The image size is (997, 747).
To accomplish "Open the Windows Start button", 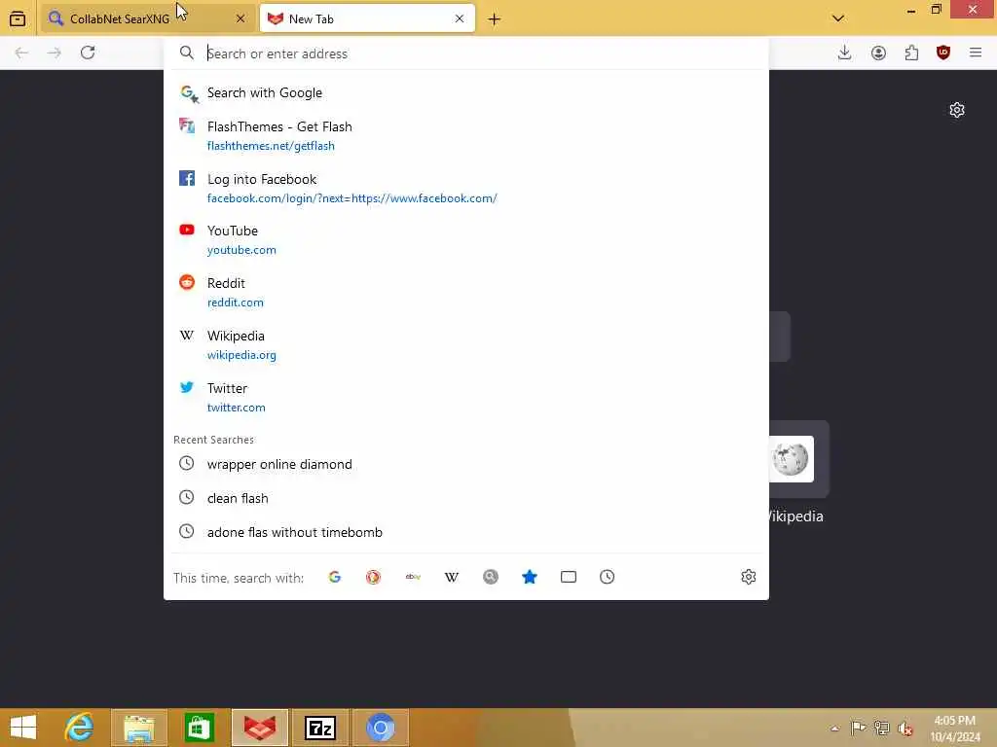I will point(23,728).
